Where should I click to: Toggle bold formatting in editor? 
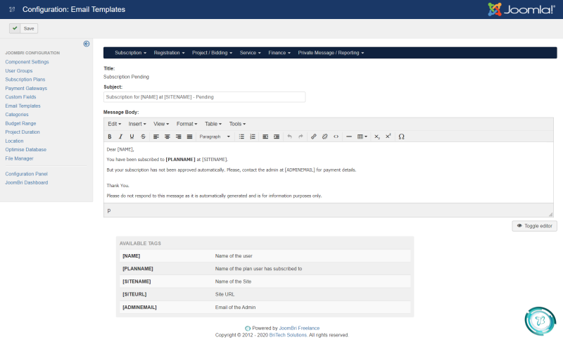(110, 137)
